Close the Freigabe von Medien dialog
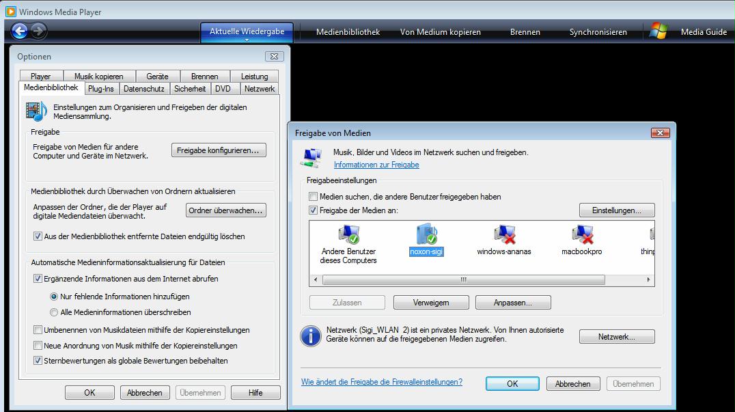 (x=660, y=133)
